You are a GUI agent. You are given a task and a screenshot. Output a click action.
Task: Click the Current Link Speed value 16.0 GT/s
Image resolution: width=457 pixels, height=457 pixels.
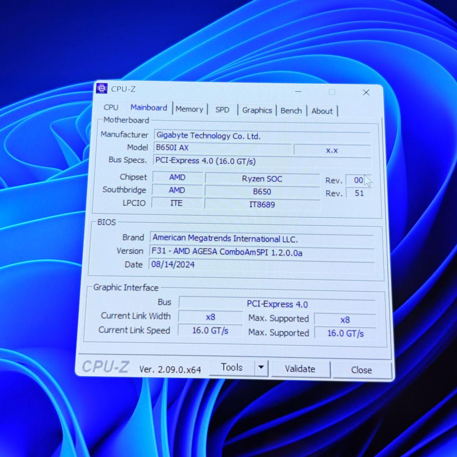click(x=210, y=331)
